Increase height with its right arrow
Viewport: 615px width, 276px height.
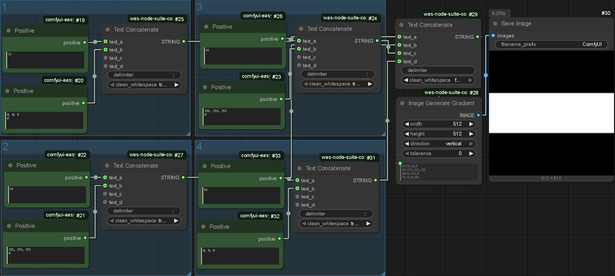[471, 134]
